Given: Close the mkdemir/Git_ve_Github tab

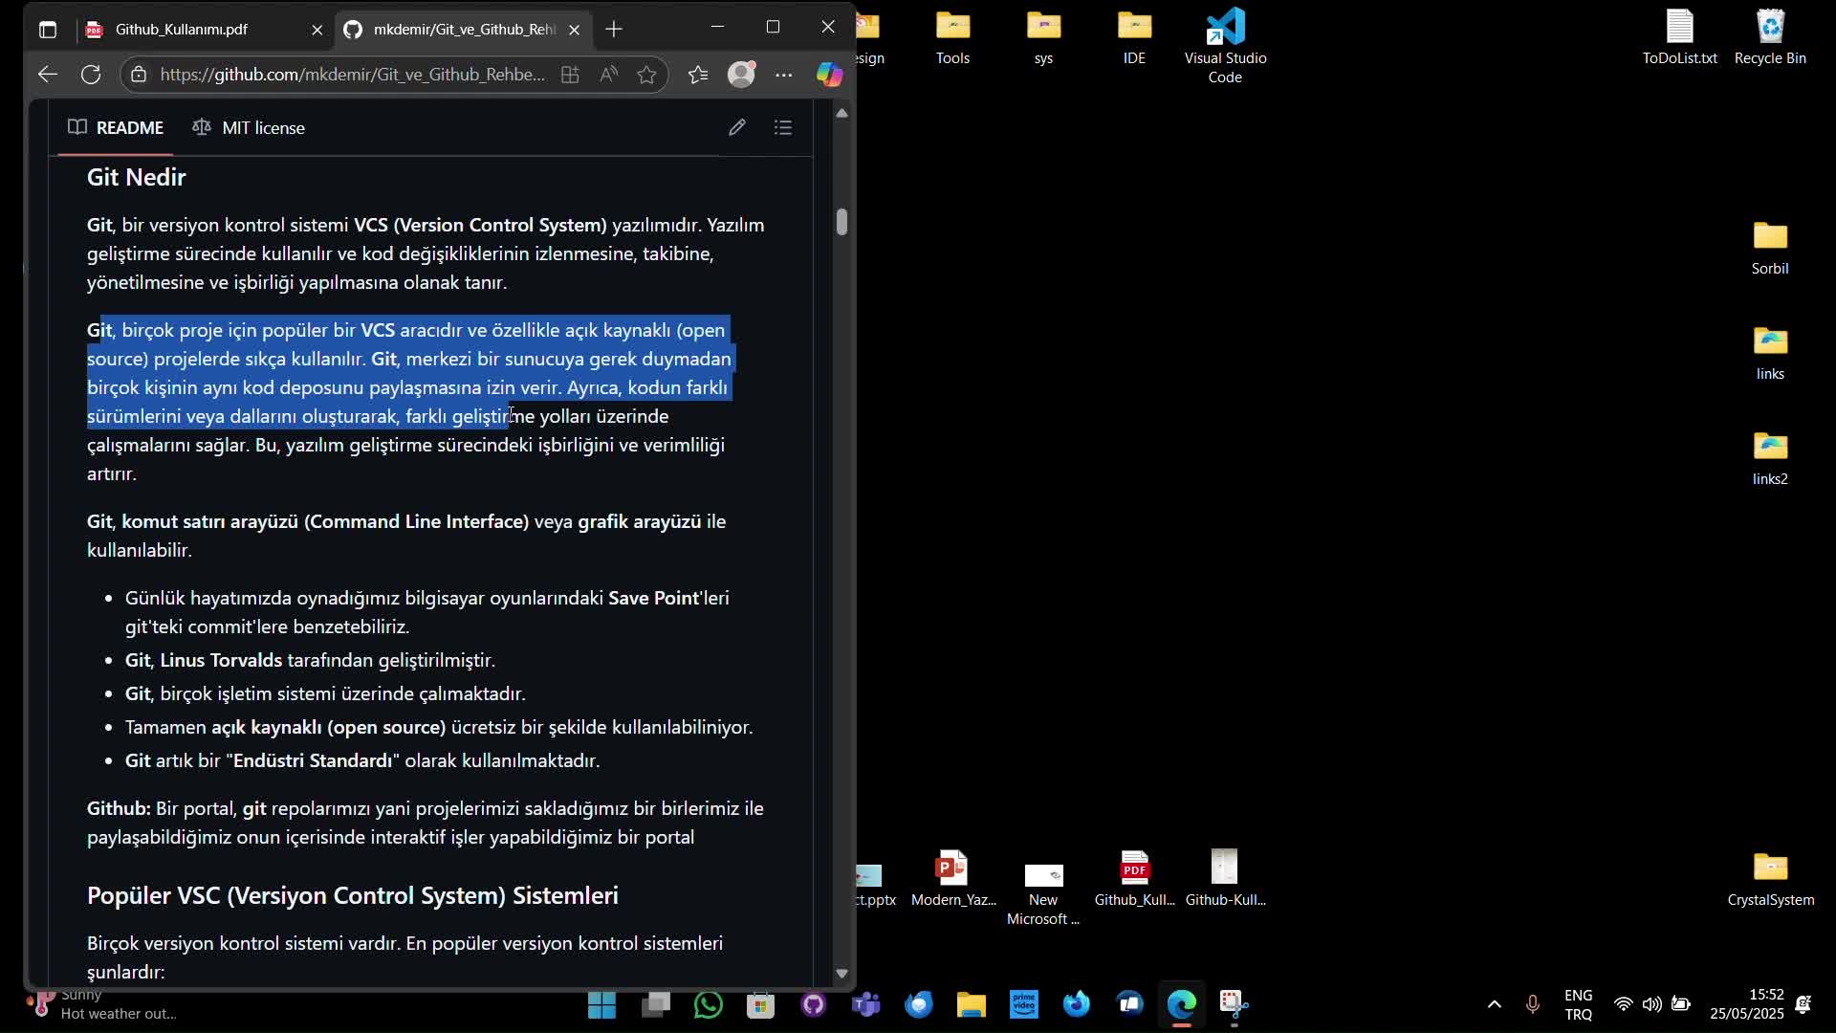Looking at the screenshot, I should [575, 30].
